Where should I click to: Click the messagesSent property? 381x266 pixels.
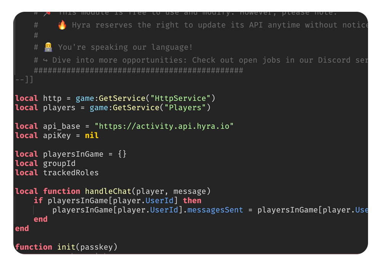215,210
